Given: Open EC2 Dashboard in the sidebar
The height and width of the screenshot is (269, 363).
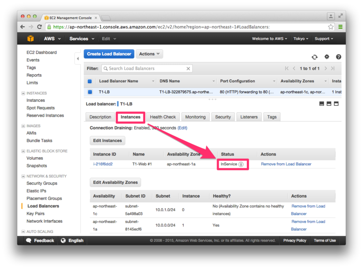Looking at the screenshot, I should point(41,52).
